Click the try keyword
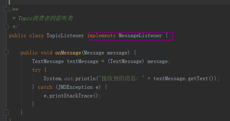This screenshot has width=230, height=121. pyautogui.click(x=36, y=70)
